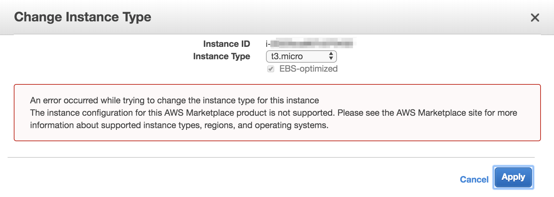Click the EBS-optimized label text
This screenshot has width=554, height=197.
pos(308,69)
